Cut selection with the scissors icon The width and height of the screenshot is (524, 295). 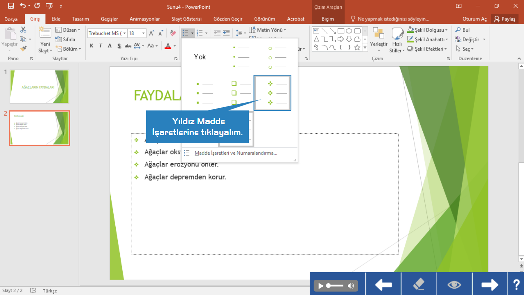click(x=23, y=30)
